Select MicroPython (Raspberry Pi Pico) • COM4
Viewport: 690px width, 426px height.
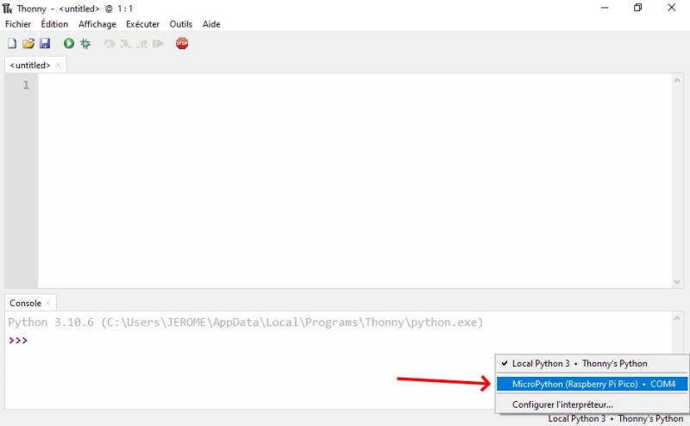coord(592,384)
